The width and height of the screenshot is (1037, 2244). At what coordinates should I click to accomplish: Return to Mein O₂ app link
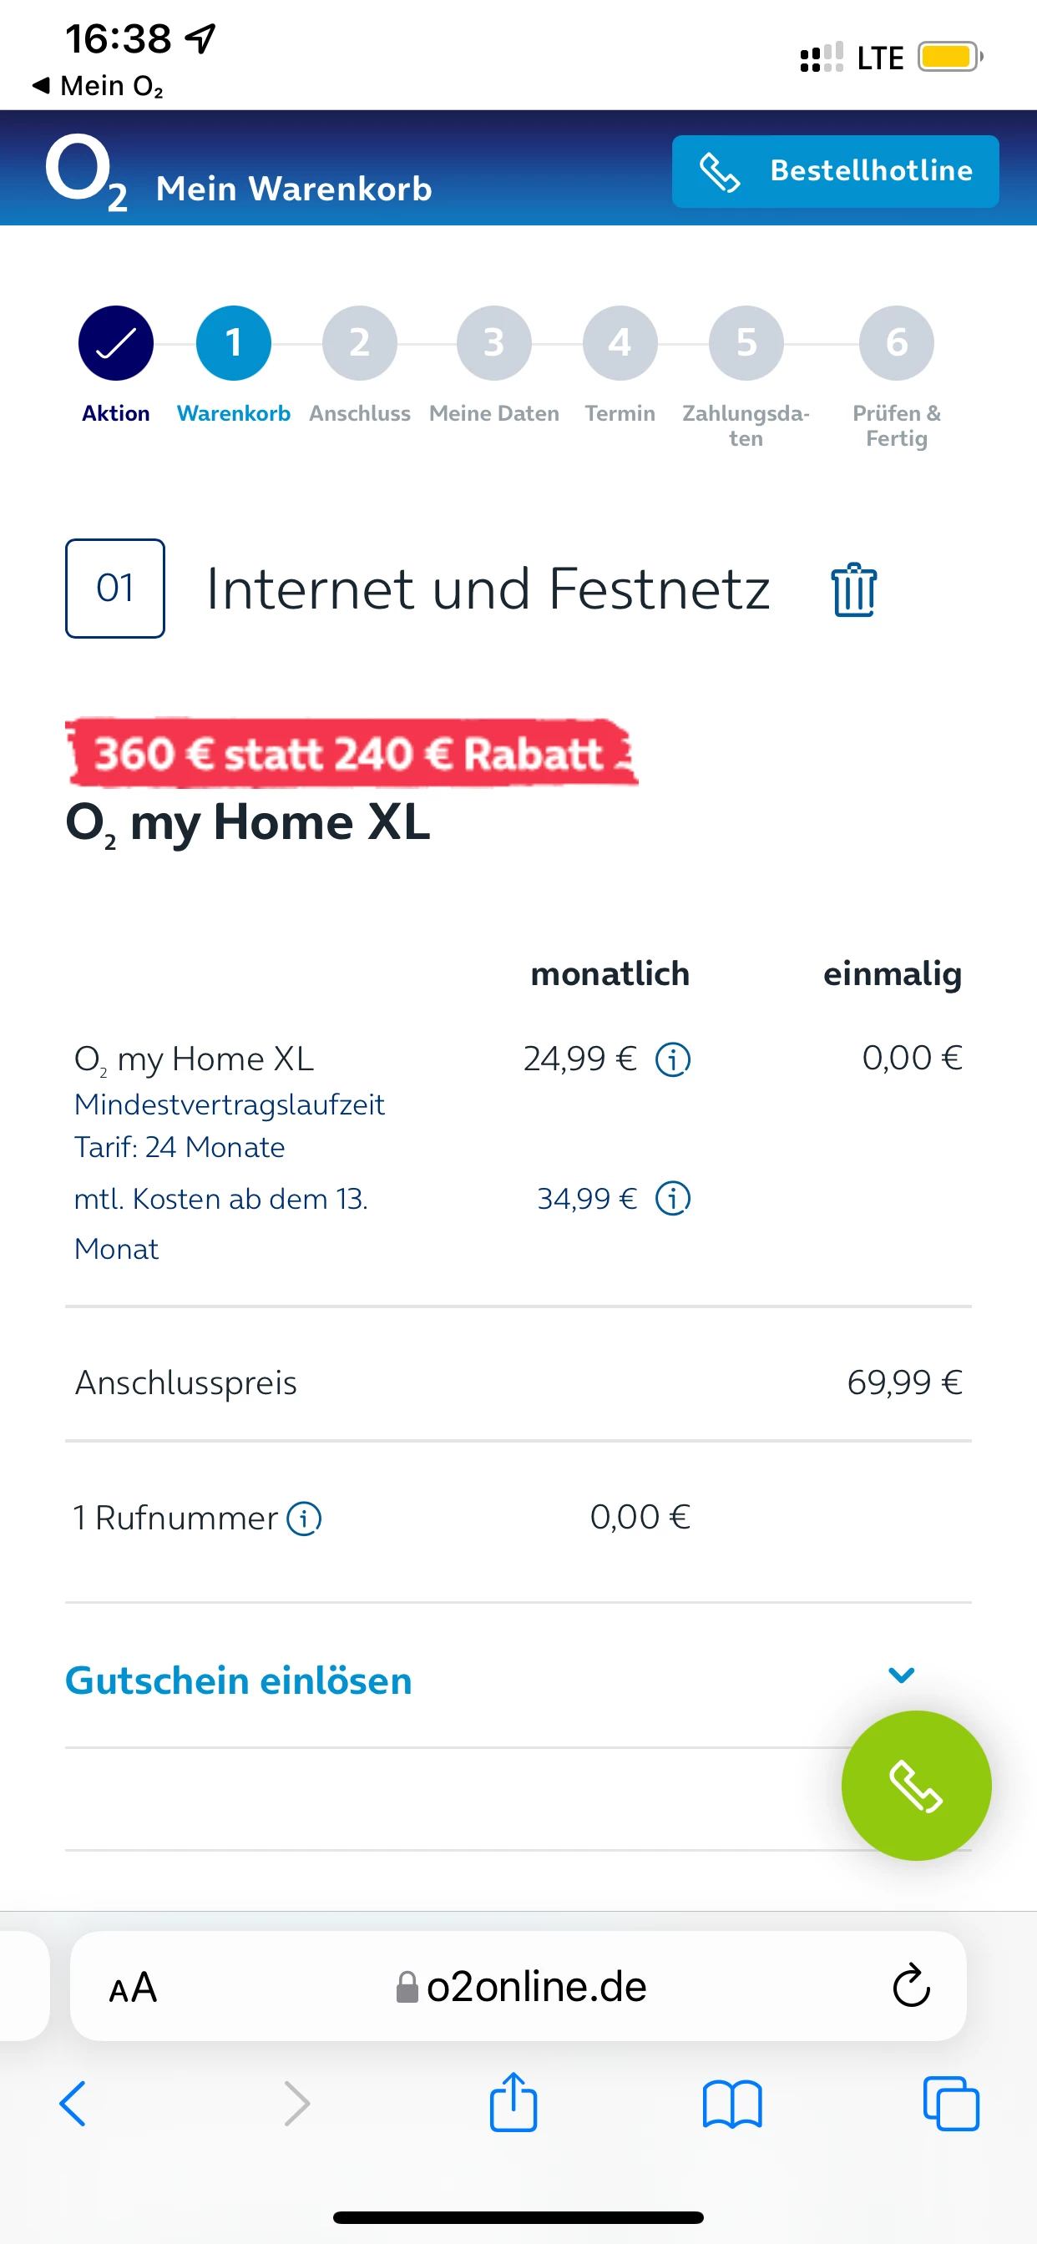click(98, 85)
